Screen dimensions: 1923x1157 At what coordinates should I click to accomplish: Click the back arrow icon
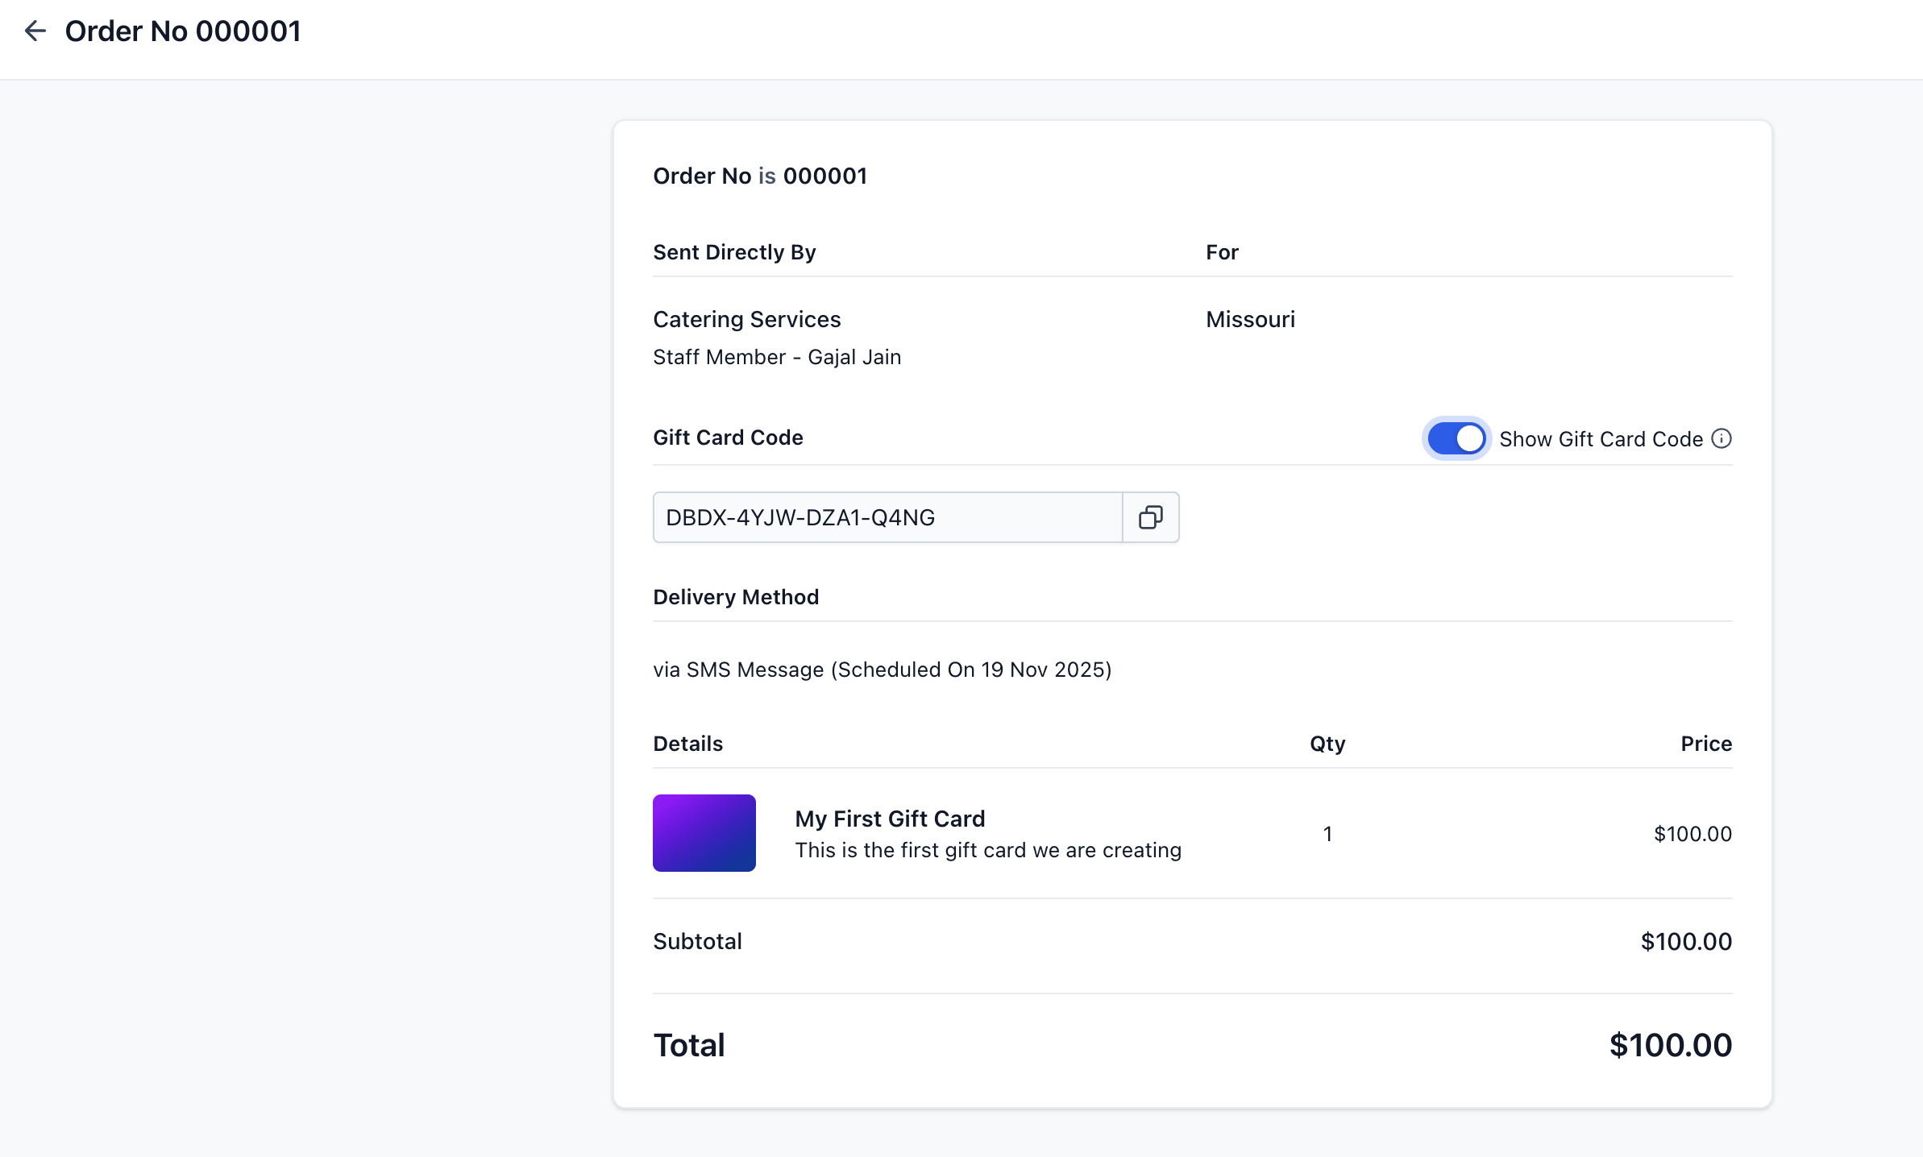(35, 31)
